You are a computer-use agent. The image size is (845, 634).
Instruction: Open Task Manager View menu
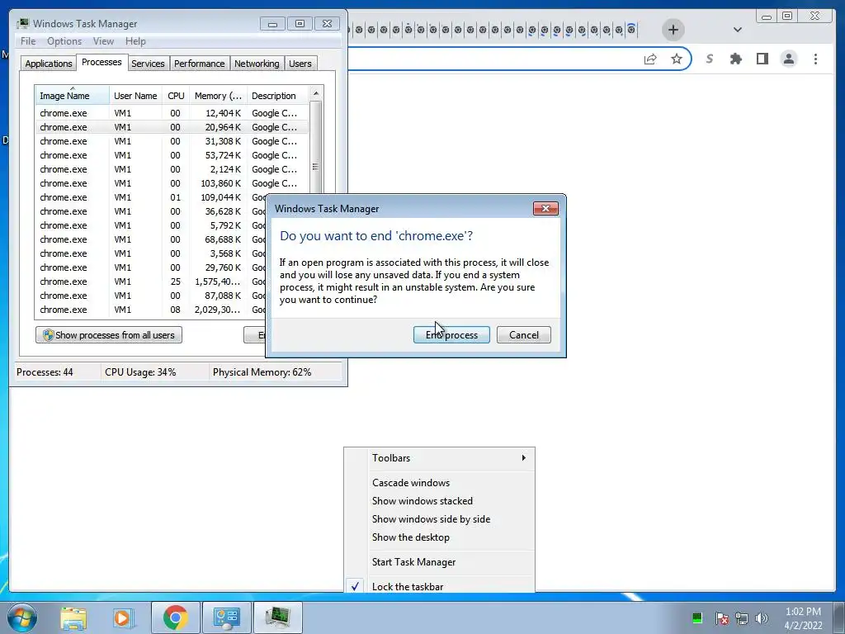(103, 41)
